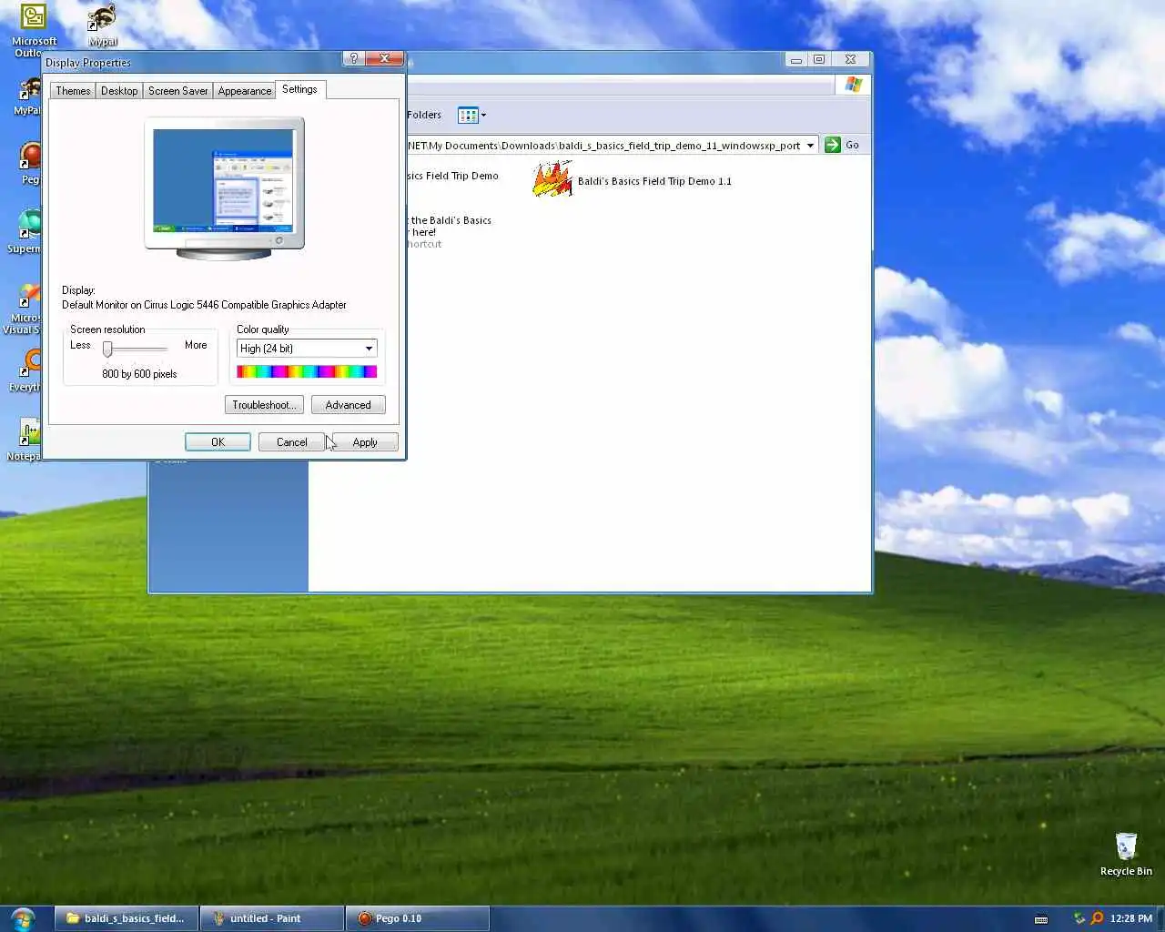Viewport: 1165px width, 932px height.
Task: Click the Views icon in Explorer toolbar
Action: (x=468, y=115)
